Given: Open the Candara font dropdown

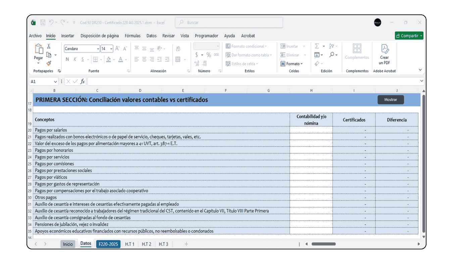Looking at the screenshot, I should [98, 48].
